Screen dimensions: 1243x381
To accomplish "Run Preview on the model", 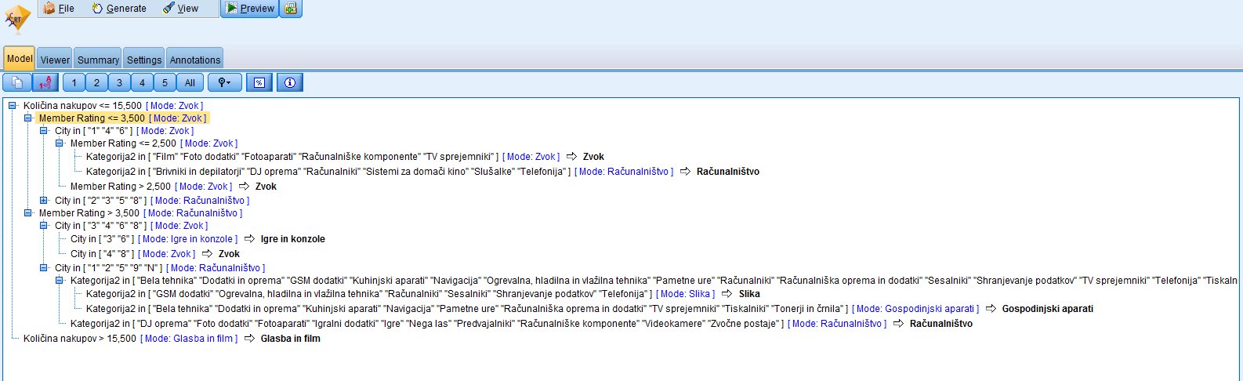I will 249,9.
